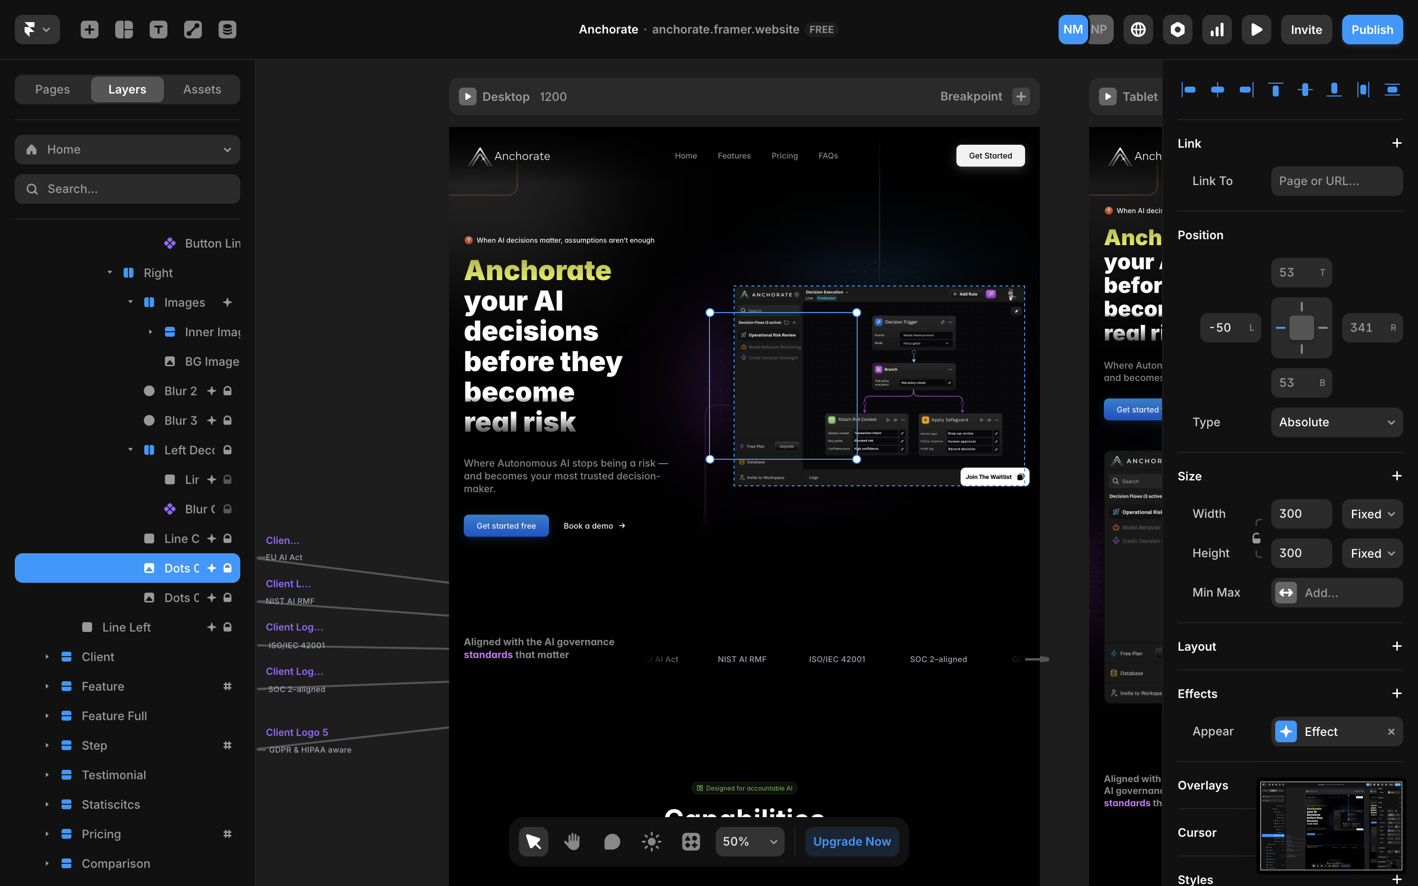Screen dimensions: 1418x886
Task: Open site settings globe icon
Action: [1138, 30]
